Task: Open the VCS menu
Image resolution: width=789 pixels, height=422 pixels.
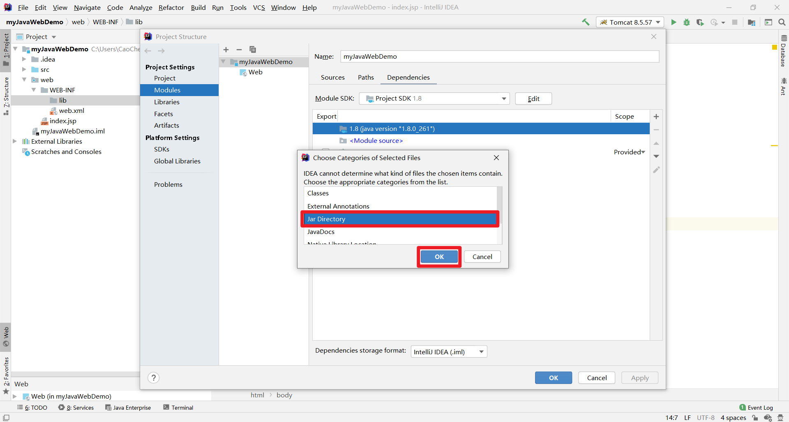Action: (259, 7)
